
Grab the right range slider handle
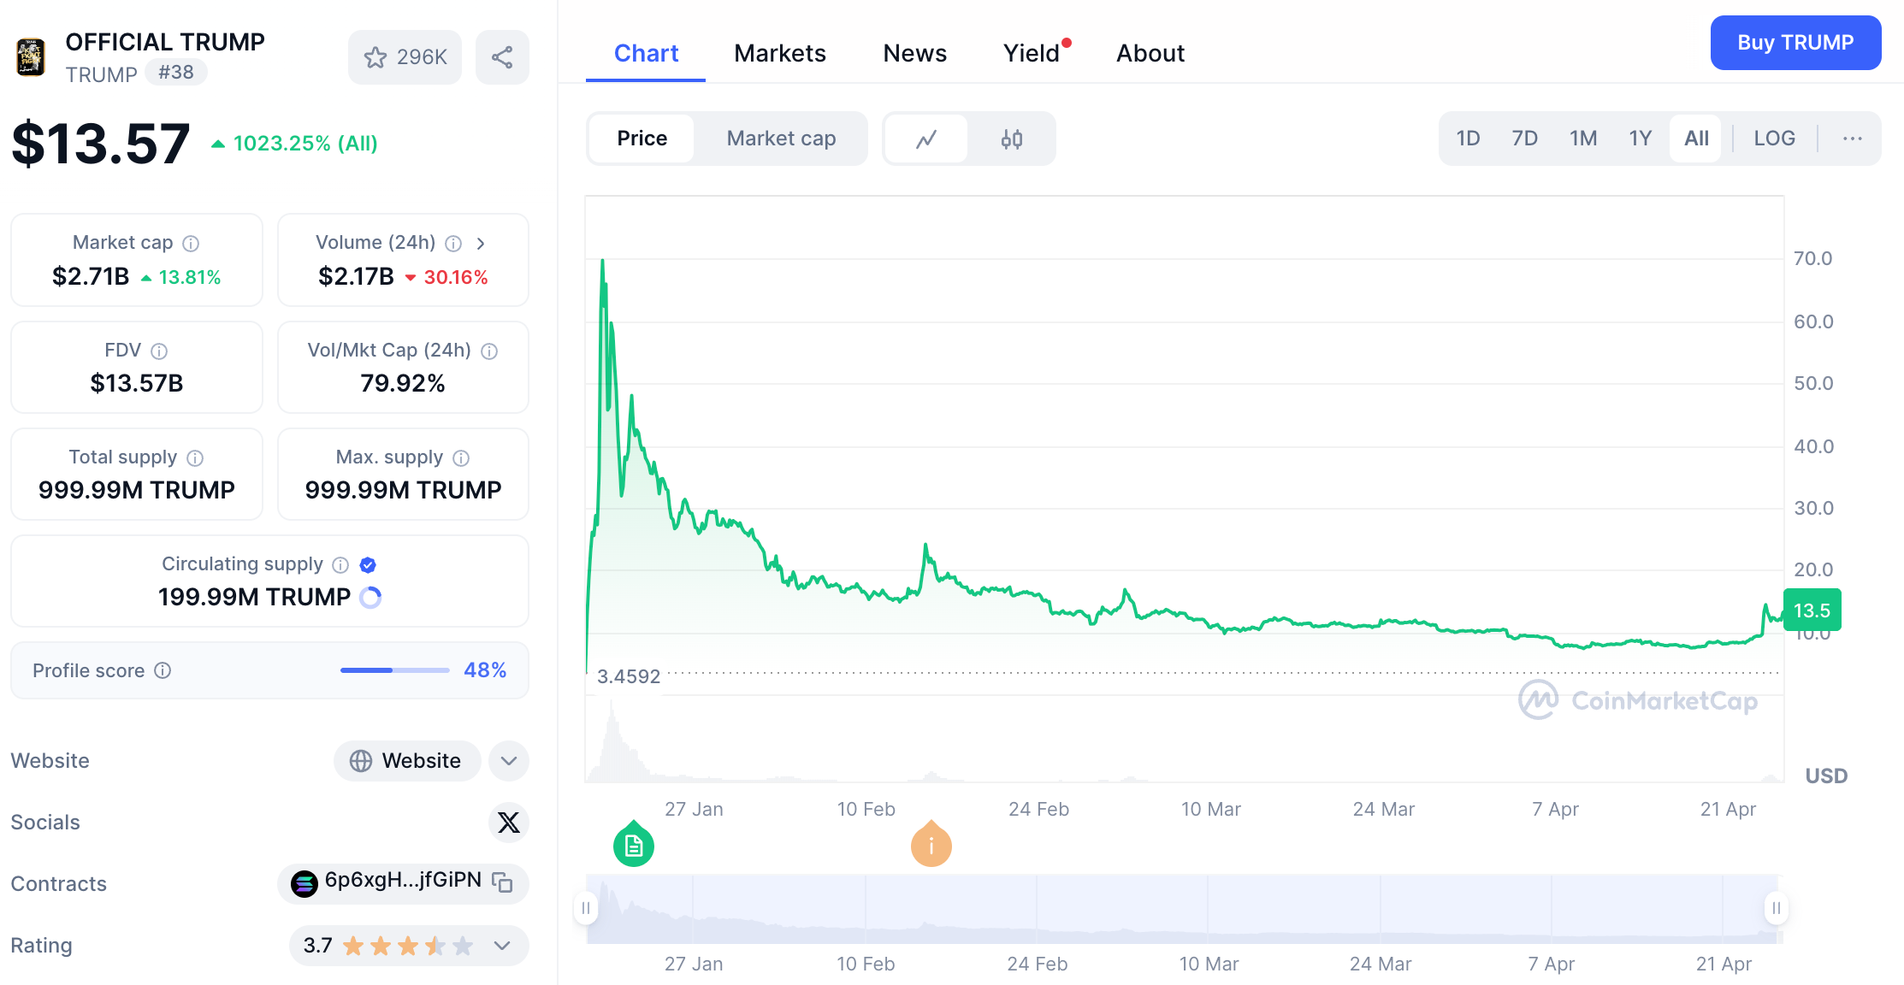(1776, 908)
